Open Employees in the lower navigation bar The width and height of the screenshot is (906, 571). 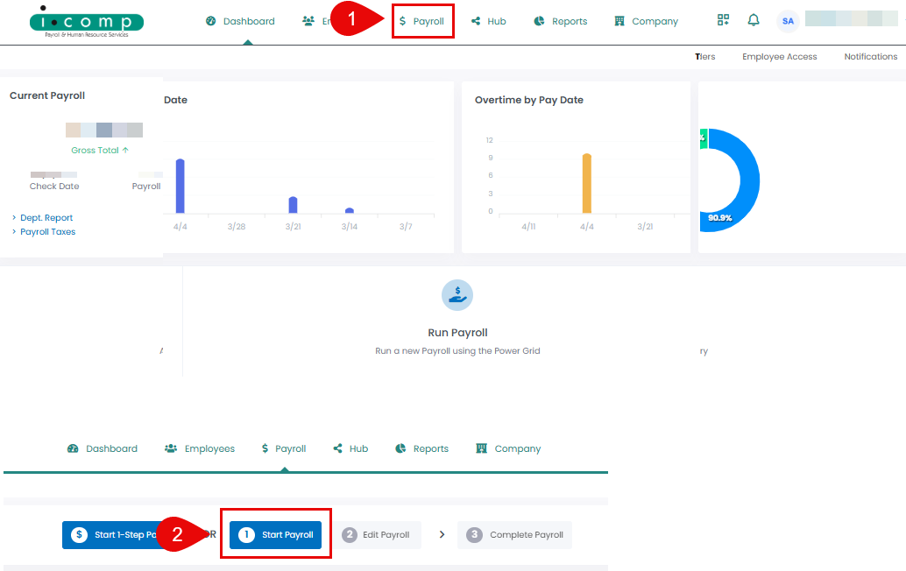point(200,448)
